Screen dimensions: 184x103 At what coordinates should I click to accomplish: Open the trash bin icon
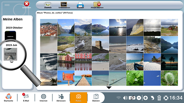(159, 98)
